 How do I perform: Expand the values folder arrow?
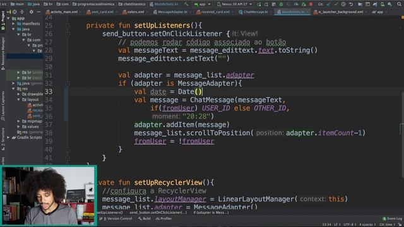click(x=18, y=126)
